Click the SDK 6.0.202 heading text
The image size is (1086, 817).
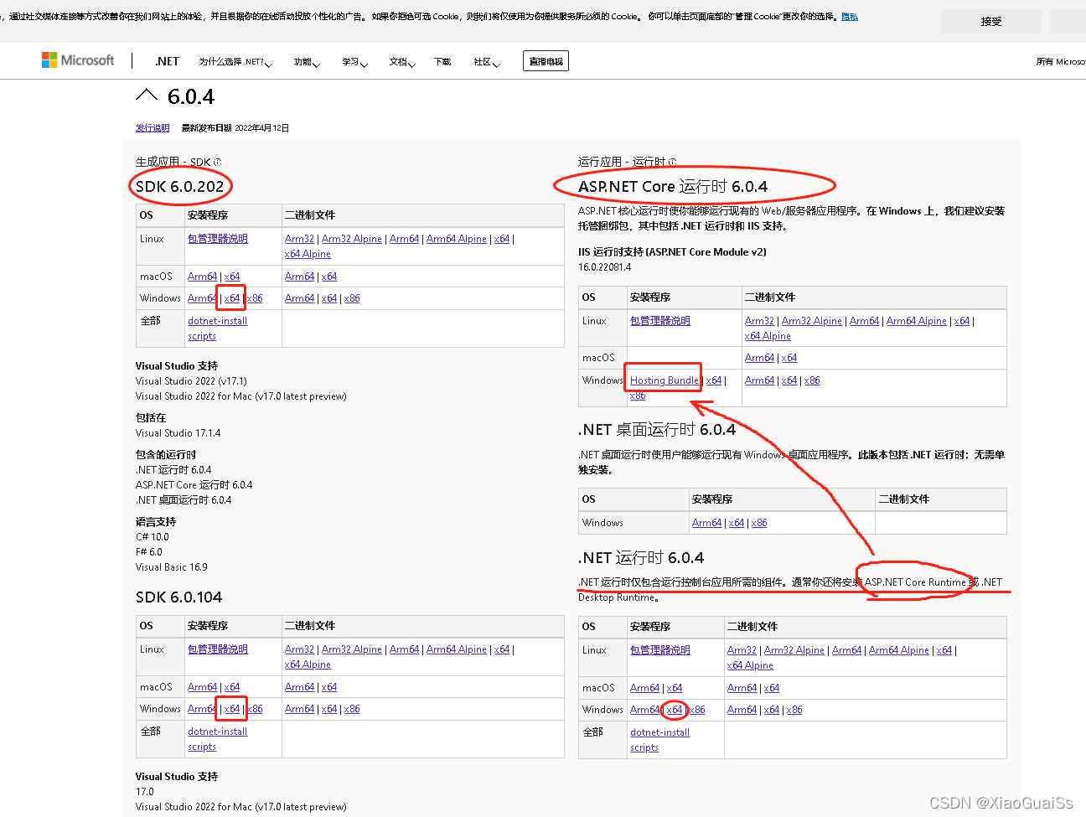coord(180,186)
